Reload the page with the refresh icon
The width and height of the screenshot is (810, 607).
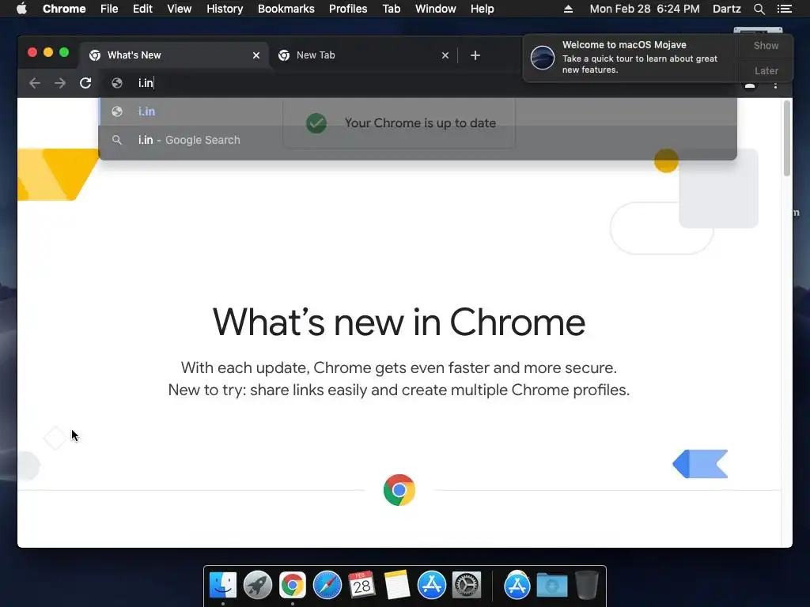pyautogui.click(x=85, y=83)
